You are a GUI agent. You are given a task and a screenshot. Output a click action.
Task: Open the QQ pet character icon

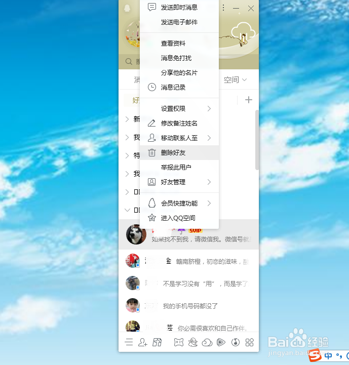coord(193,342)
